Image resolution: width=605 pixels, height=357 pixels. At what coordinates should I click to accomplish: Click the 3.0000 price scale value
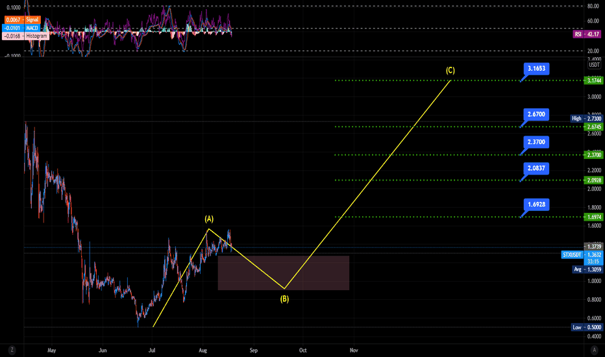[594, 97]
